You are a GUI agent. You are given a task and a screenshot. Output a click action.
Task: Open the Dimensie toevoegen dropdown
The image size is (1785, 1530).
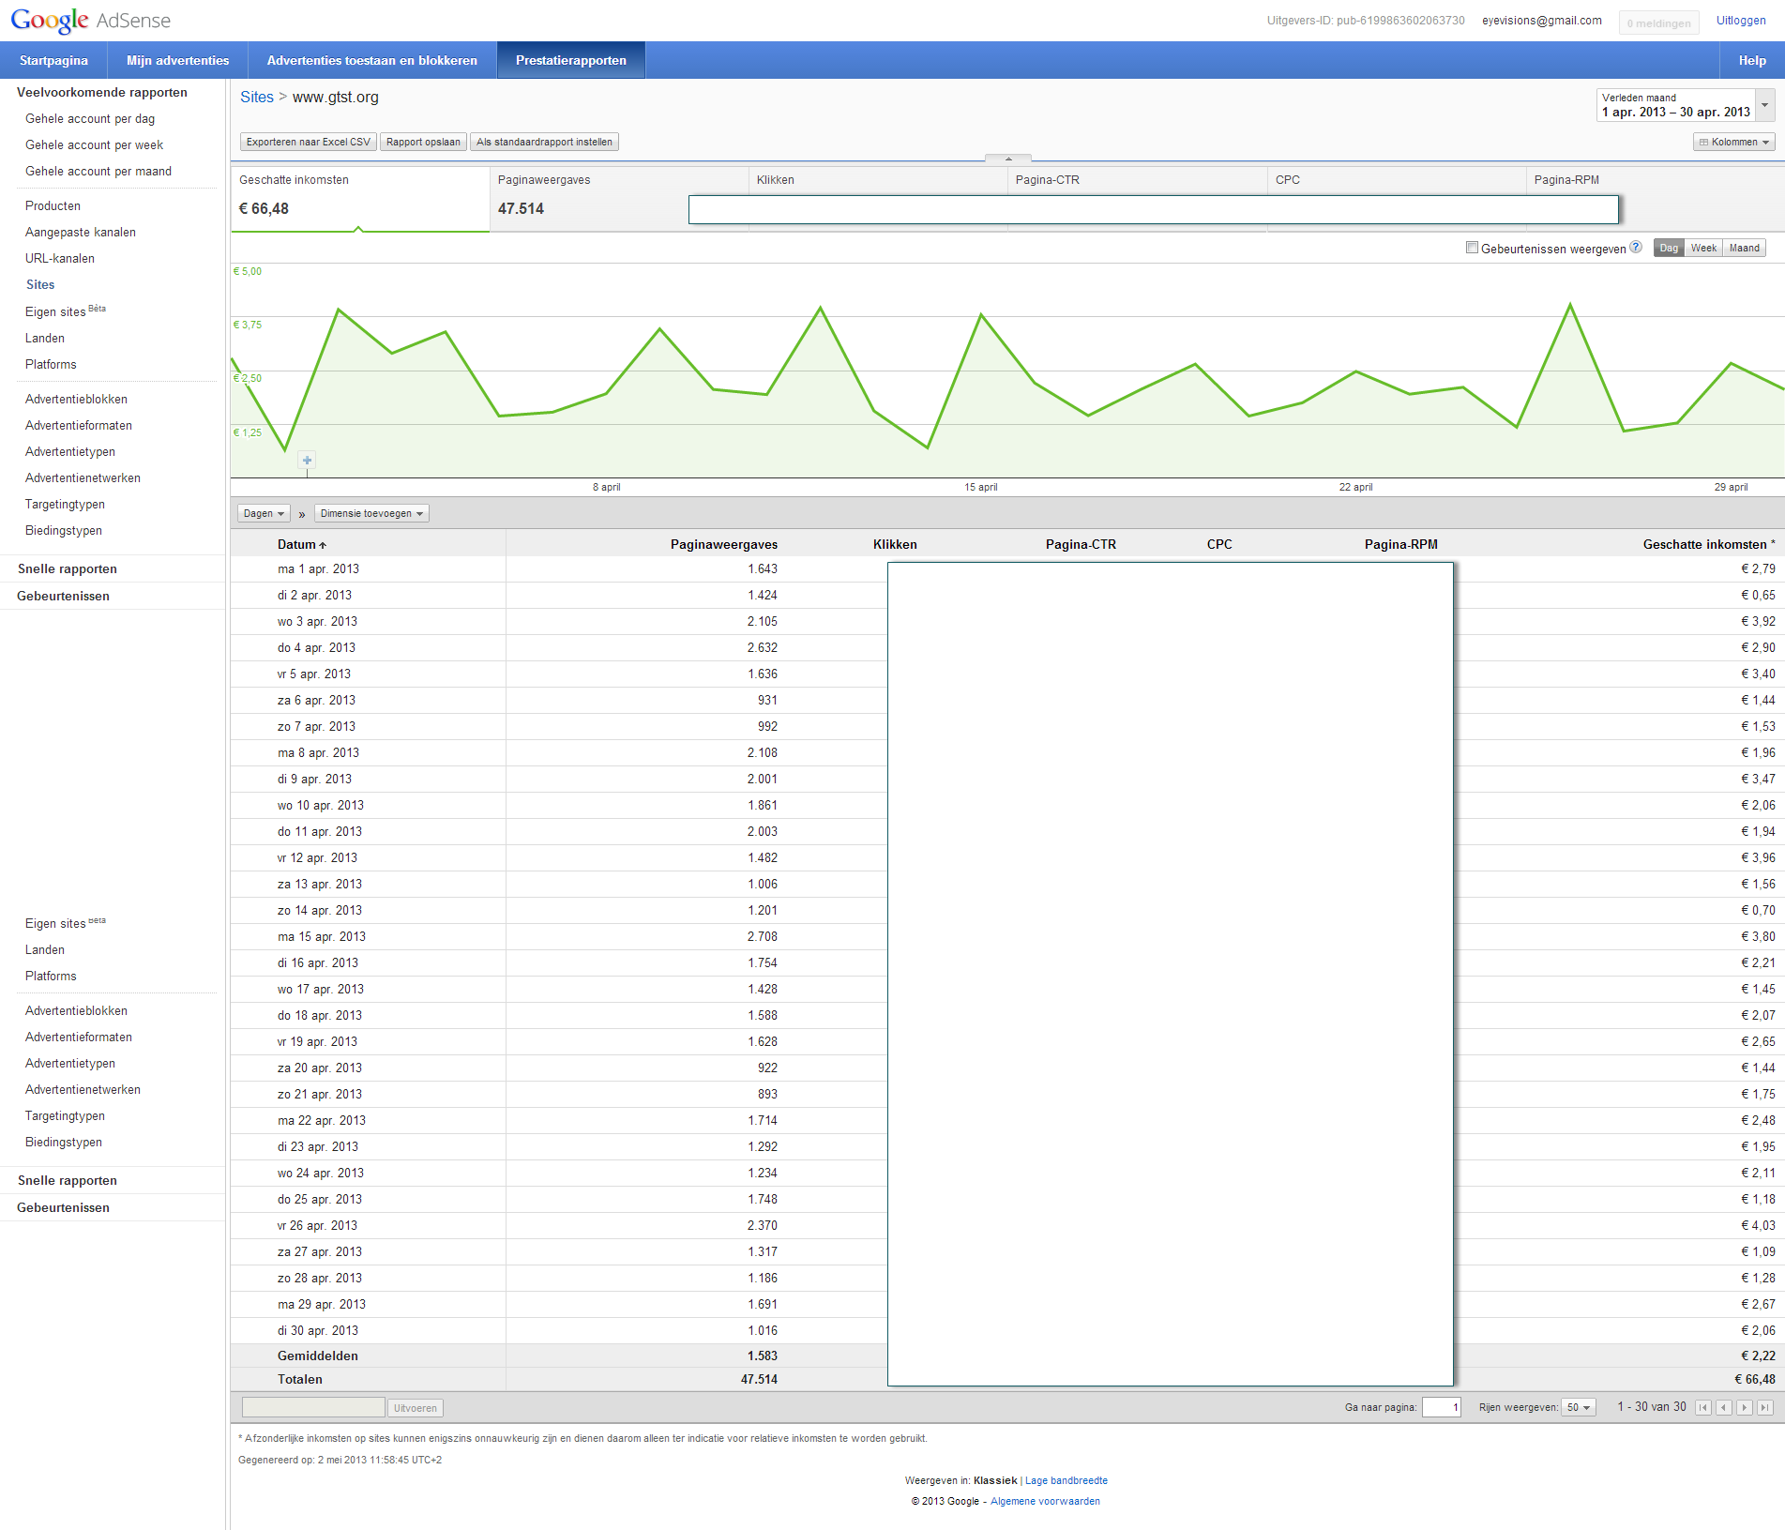click(x=371, y=513)
